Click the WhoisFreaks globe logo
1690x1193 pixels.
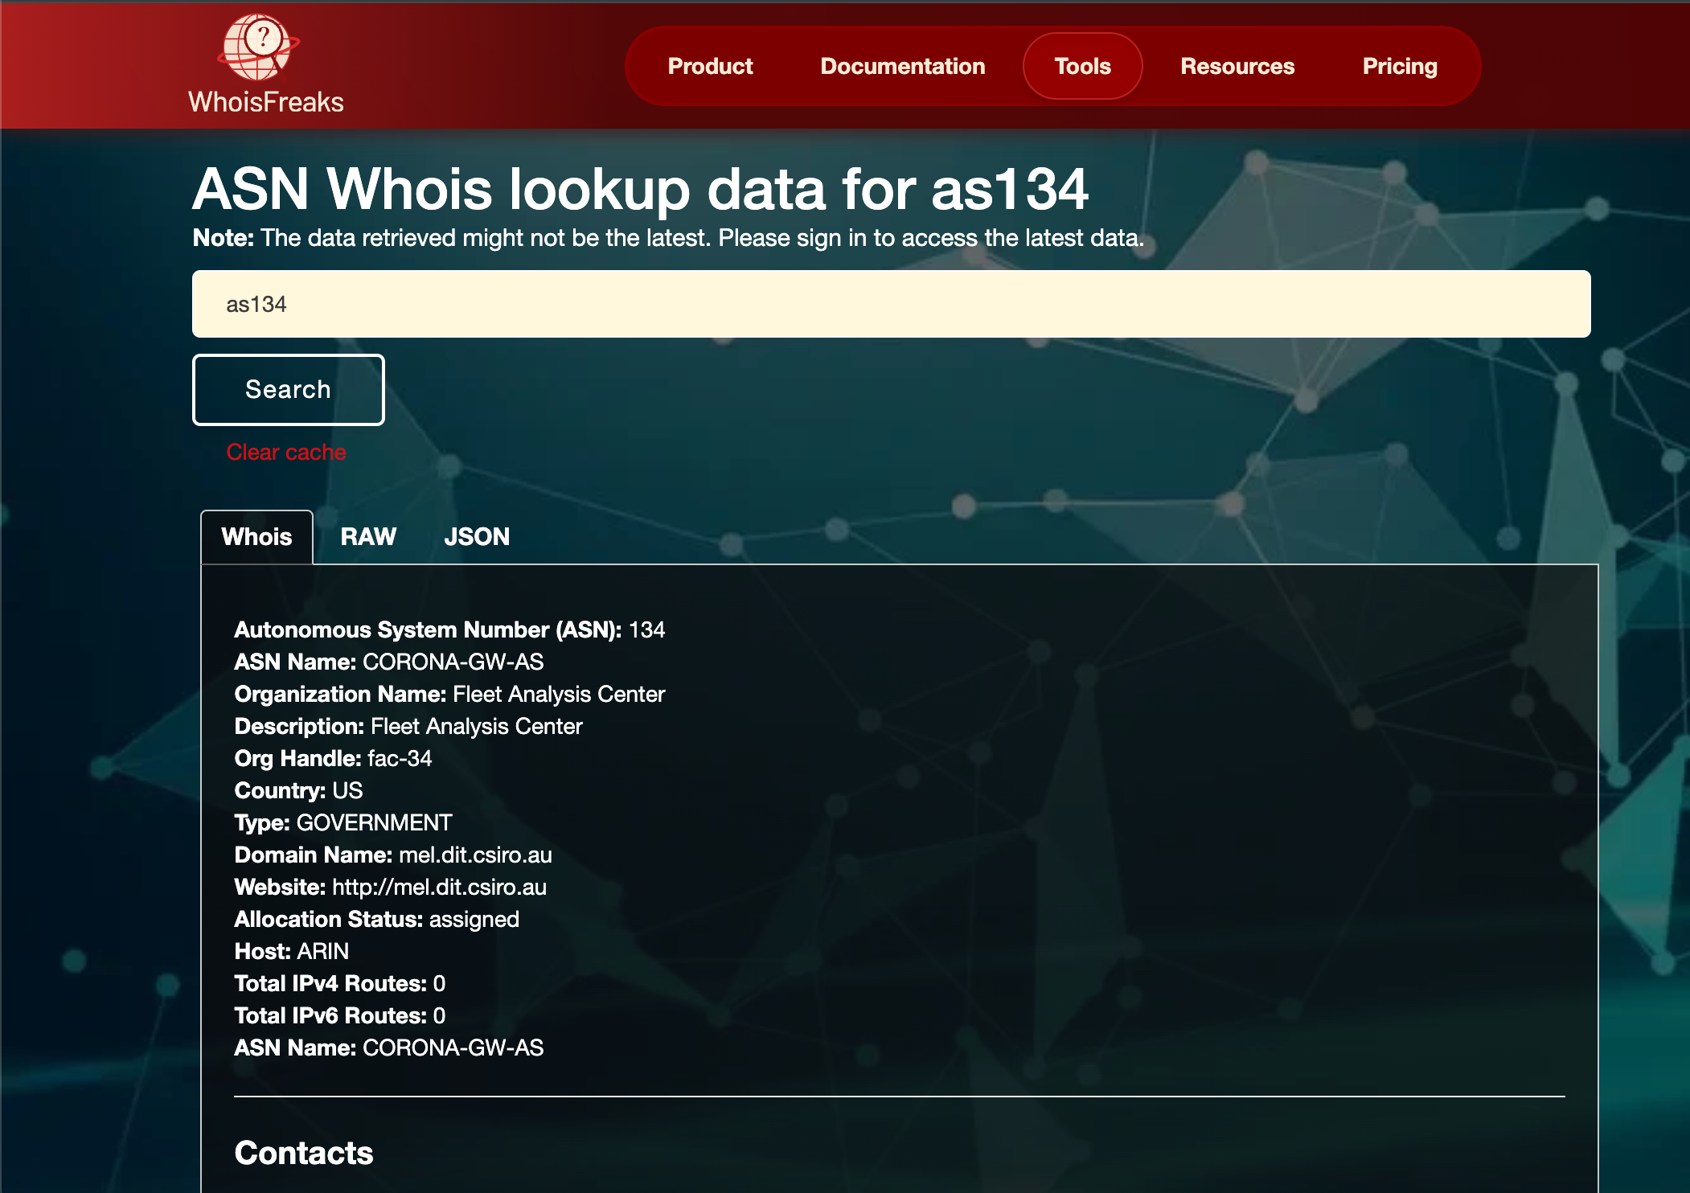click(x=259, y=47)
